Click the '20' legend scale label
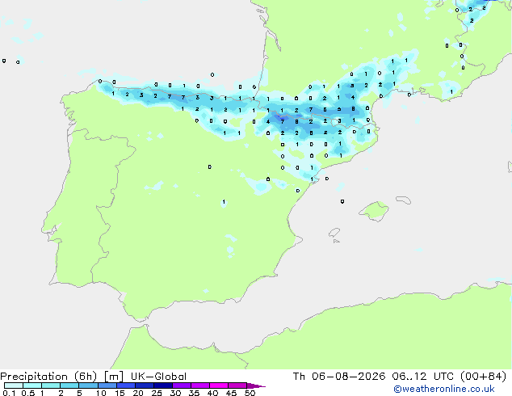Viewport: 512px width, 396px height. (138, 393)
